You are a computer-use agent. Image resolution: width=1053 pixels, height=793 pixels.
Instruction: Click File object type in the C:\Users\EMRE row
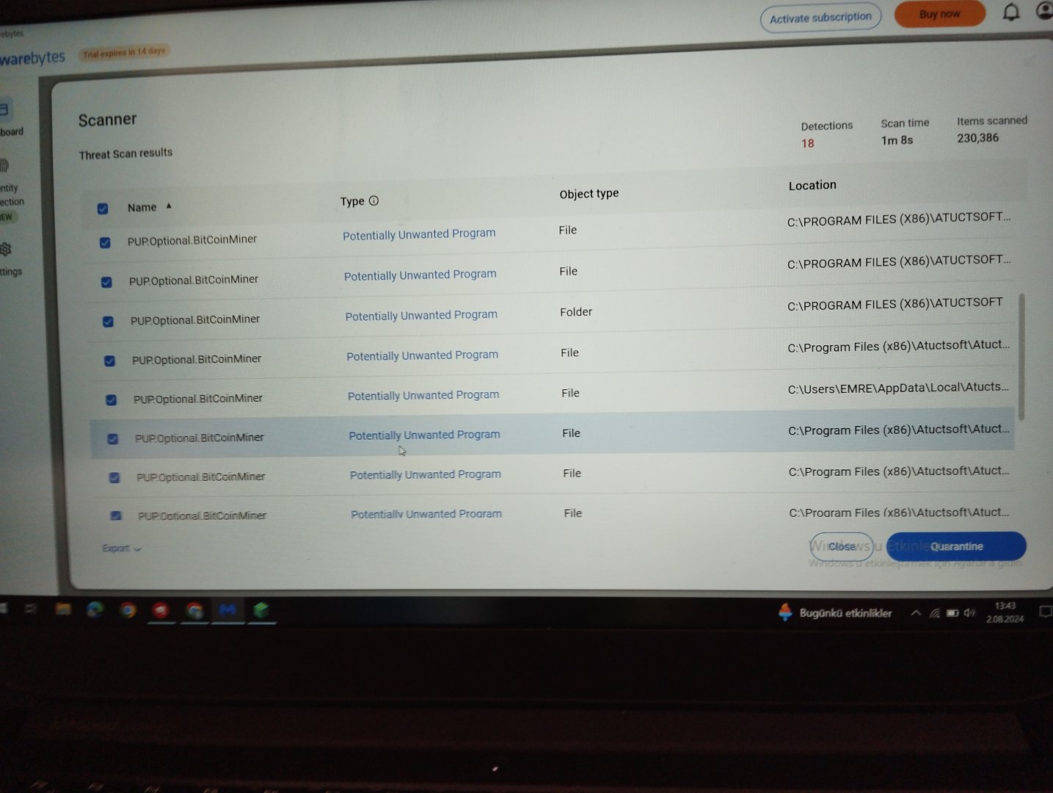click(570, 393)
